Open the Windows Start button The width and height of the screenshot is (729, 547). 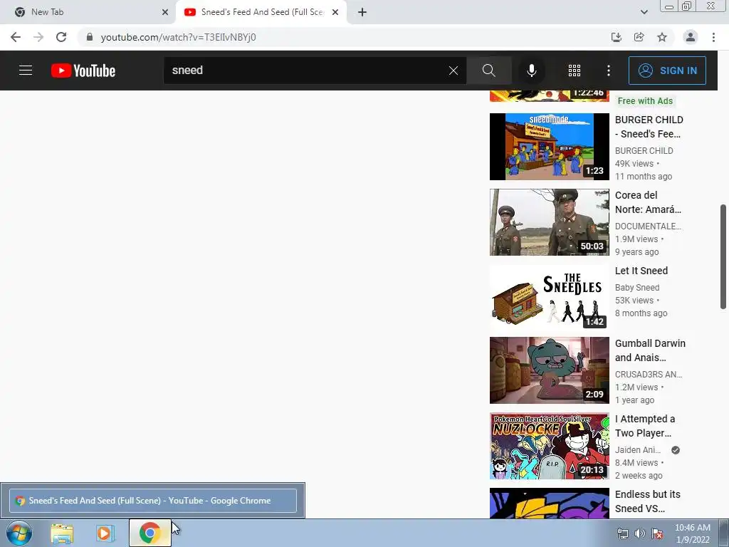pos(19,533)
